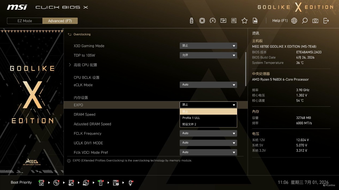Screen dimensions: 339x190
Task: Click the 11:06 date and time display
Action: (303, 183)
